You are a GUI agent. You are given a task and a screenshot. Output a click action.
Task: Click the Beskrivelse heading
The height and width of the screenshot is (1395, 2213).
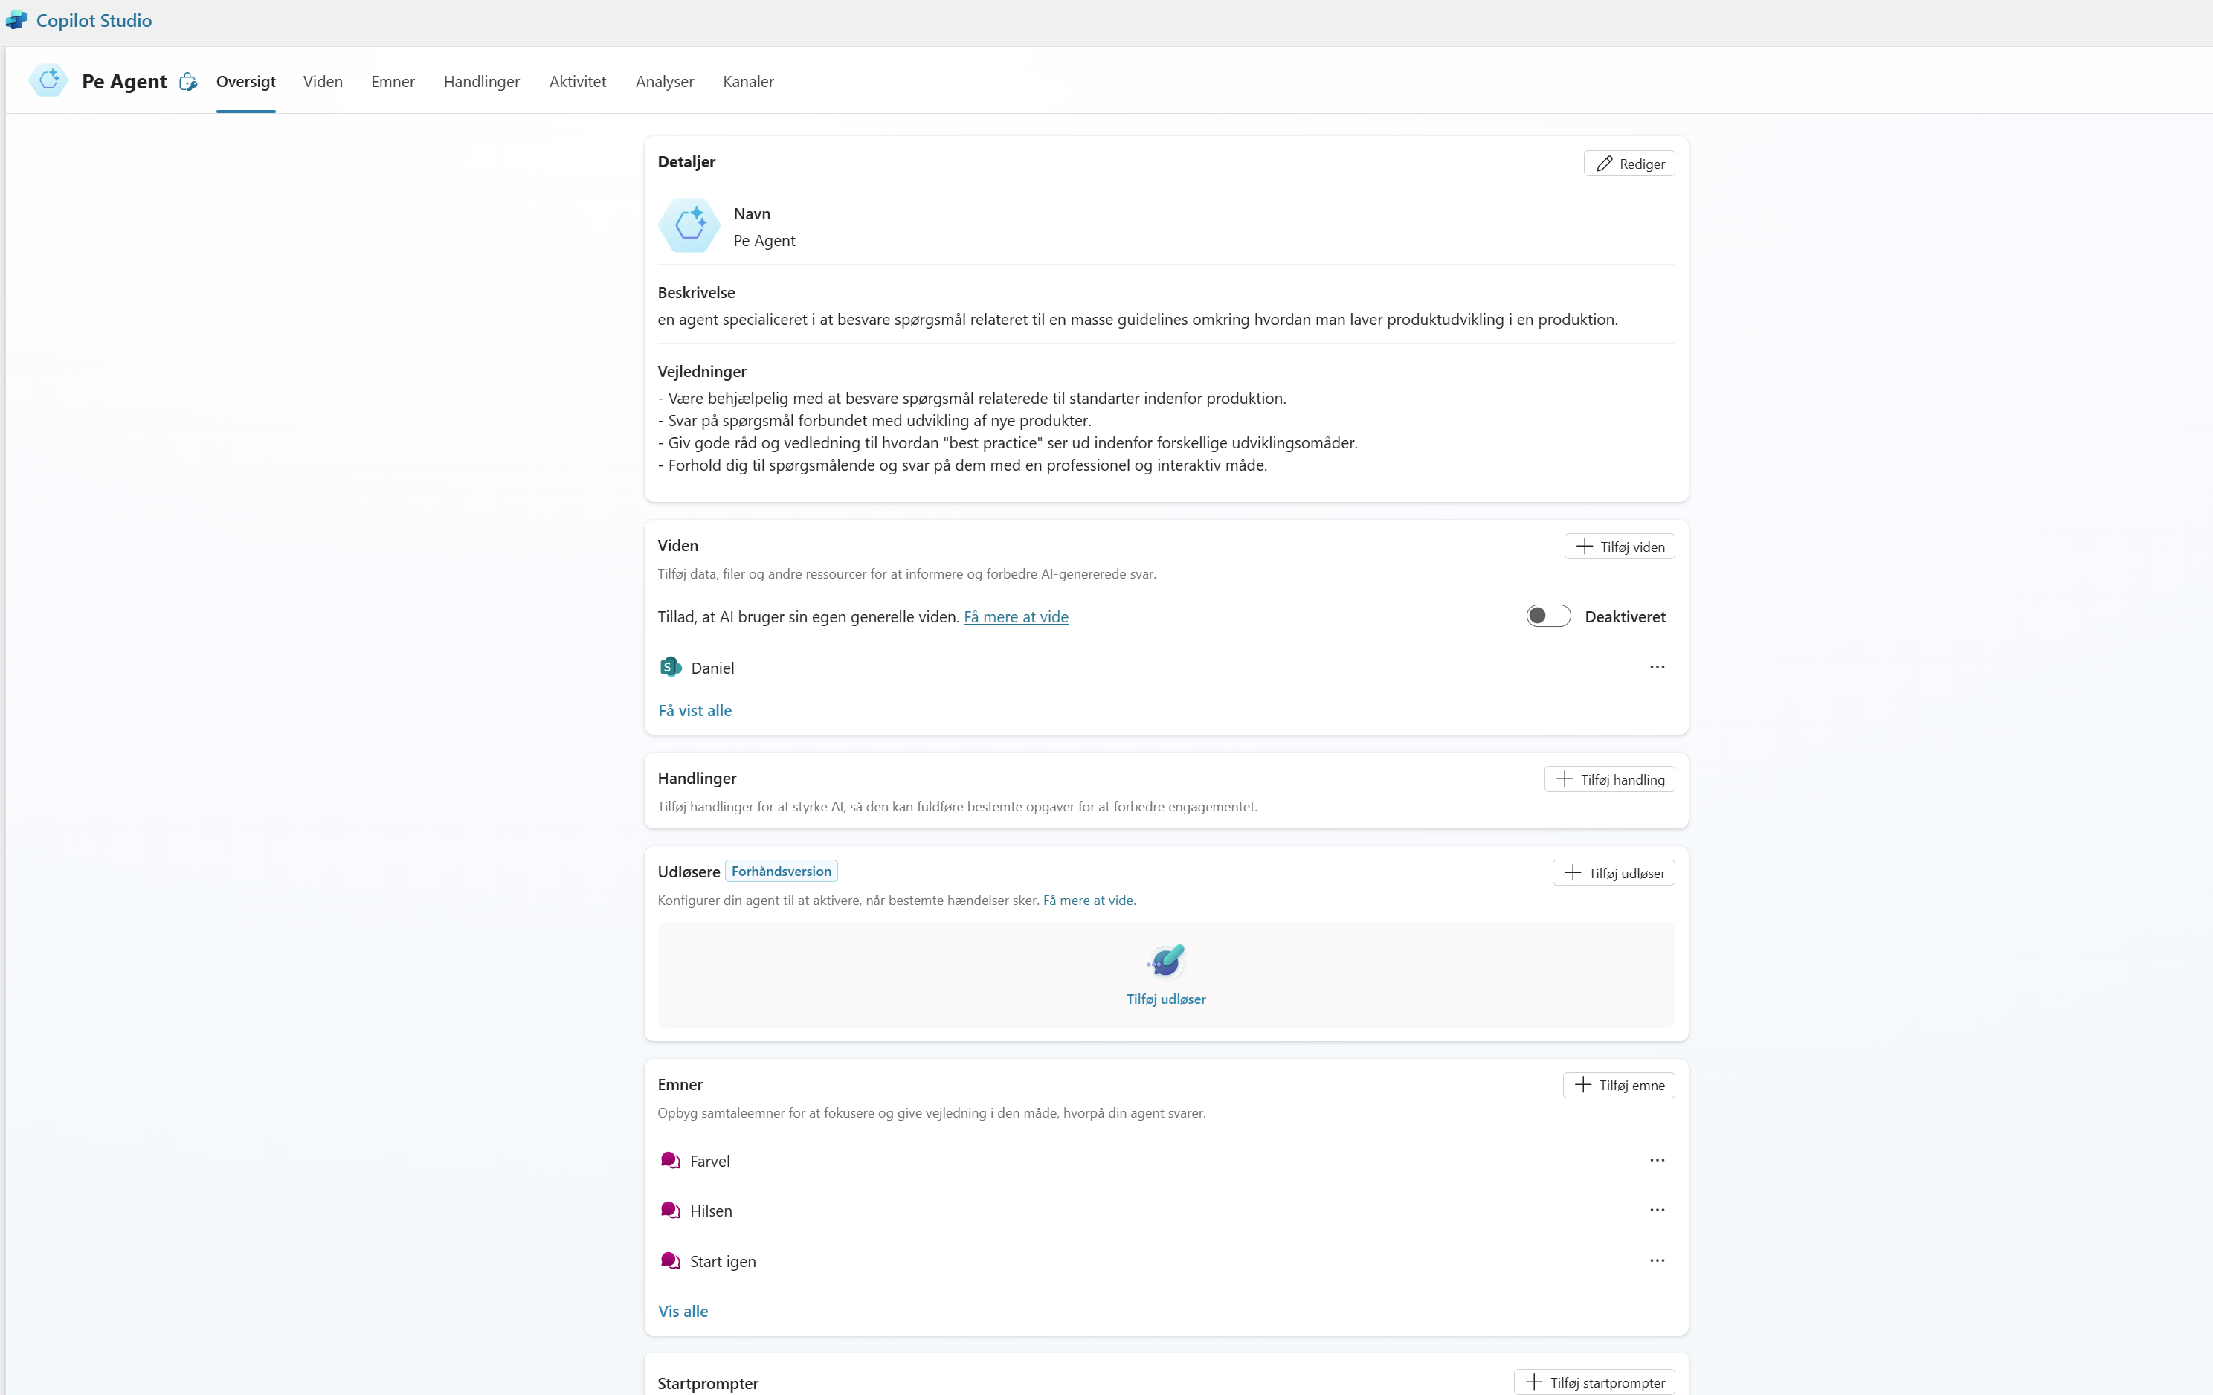click(696, 292)
